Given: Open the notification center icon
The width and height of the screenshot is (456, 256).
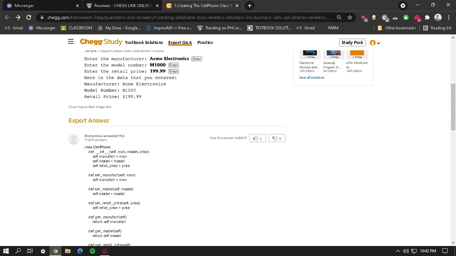Looking at the screenshot, I should click(445, 251).
